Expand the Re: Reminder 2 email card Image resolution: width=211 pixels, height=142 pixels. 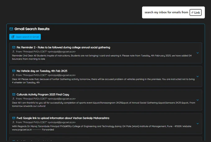[198, 53]
